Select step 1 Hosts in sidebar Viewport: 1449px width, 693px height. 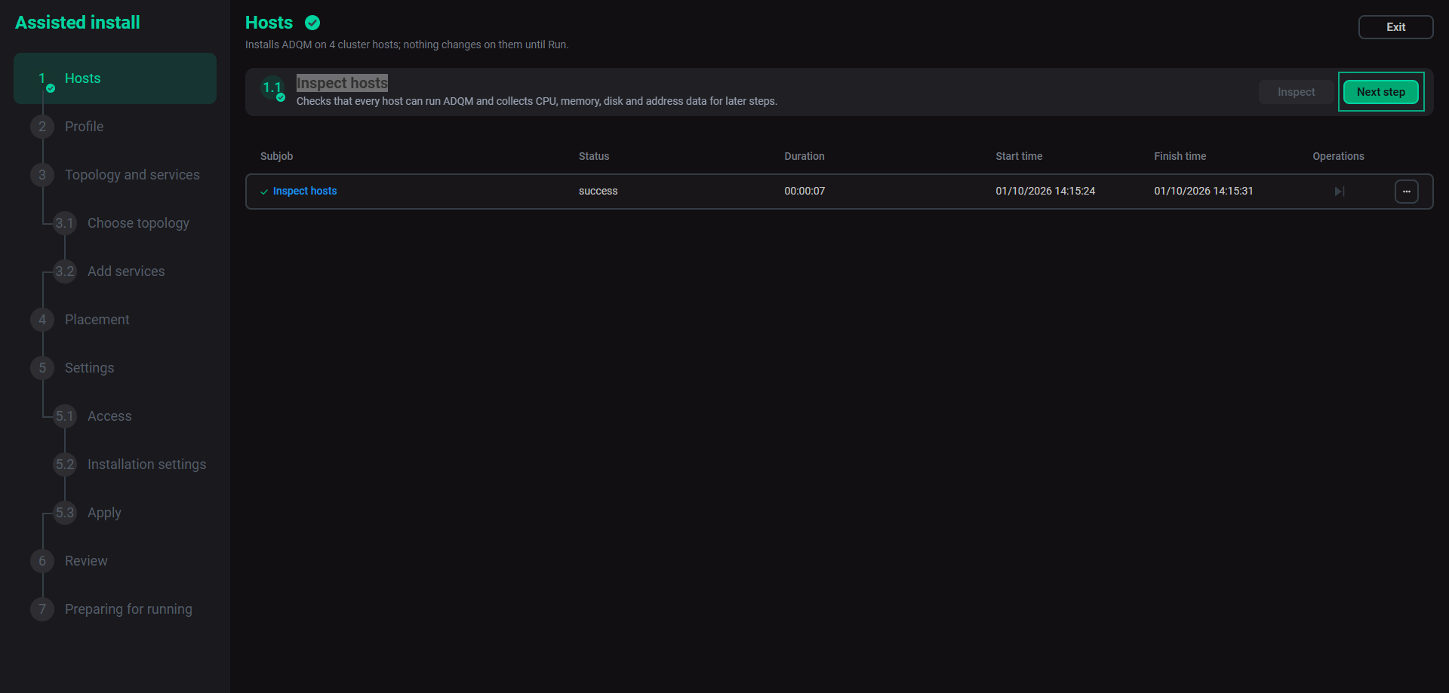pyautogui.click(x=115, y=78)
